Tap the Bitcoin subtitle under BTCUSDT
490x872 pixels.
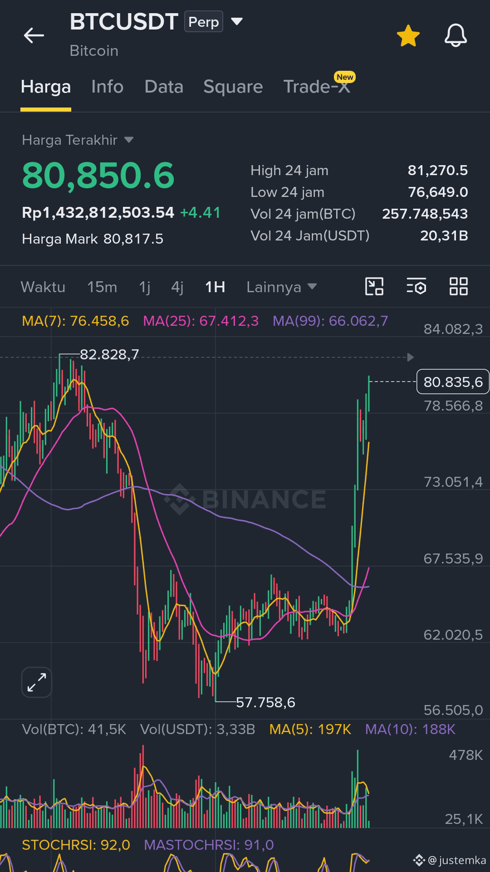[94, 51]
